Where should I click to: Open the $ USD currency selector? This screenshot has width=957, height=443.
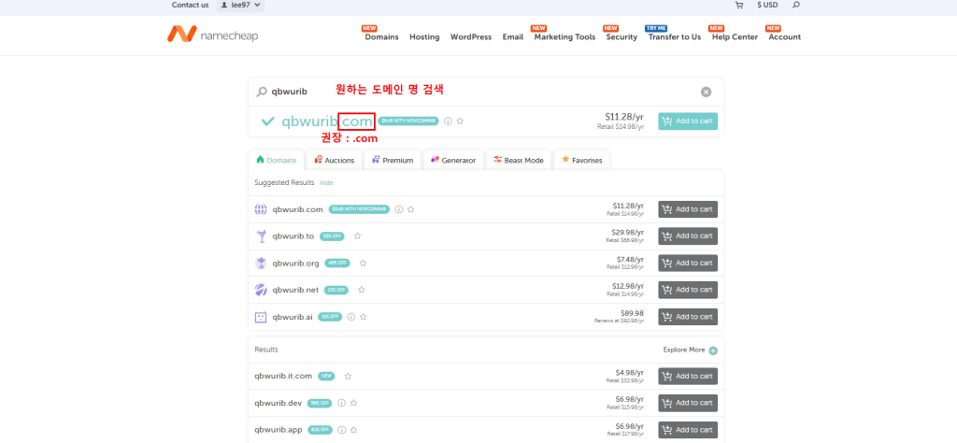767,5
